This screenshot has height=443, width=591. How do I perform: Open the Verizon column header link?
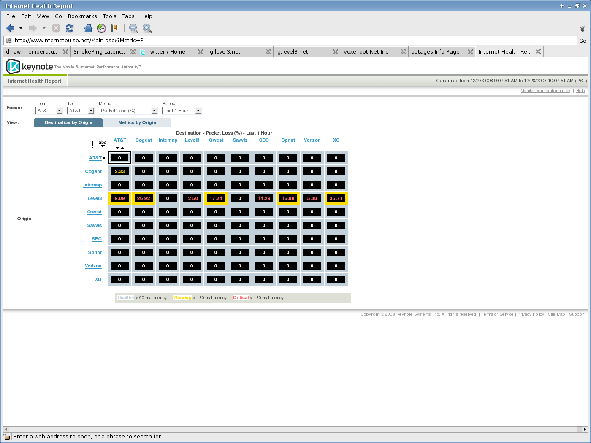(312, 140)
